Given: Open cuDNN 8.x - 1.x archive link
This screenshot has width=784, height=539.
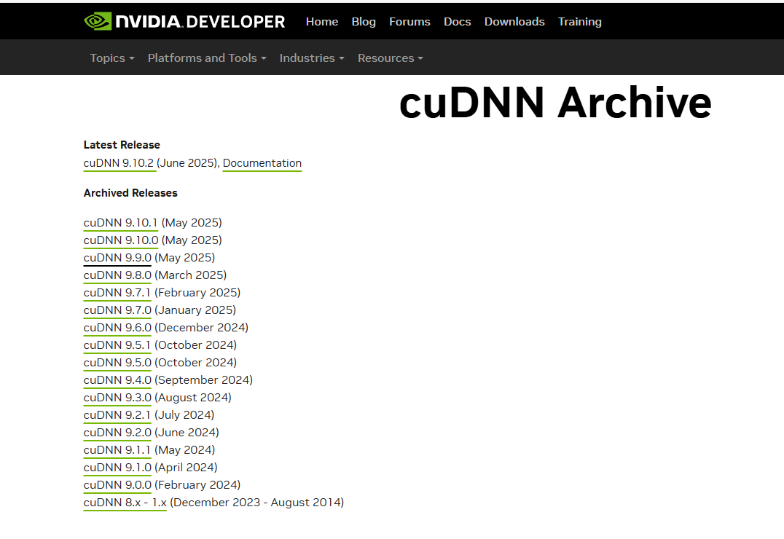Looking at the screenshot, I should point(125,503).
